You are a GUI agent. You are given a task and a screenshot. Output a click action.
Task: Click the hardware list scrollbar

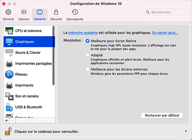click(x=53, y=55)
